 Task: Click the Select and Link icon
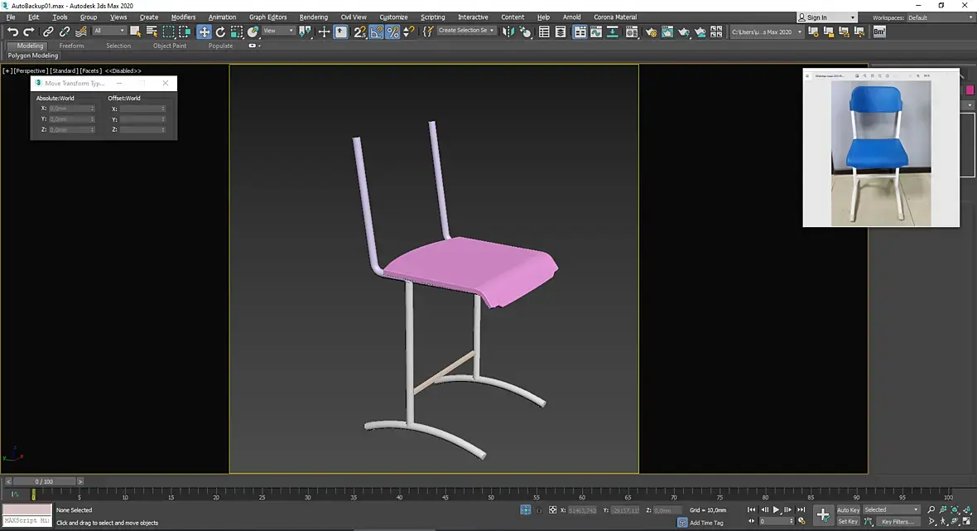(48, 31)
